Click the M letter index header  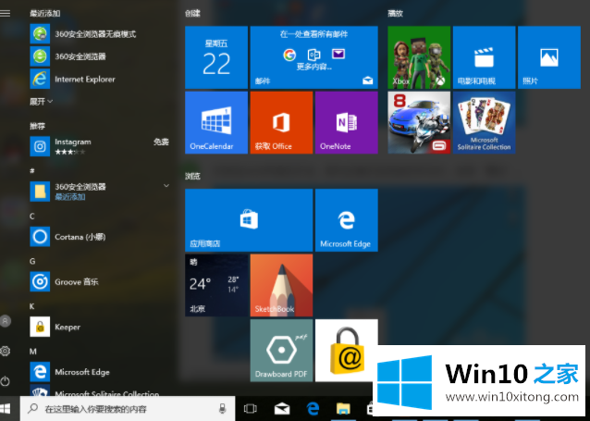coord(33,352)
